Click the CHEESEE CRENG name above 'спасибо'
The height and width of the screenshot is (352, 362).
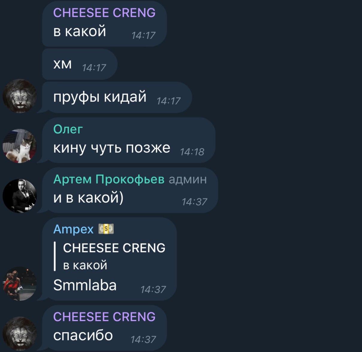[x=104, y=317]
